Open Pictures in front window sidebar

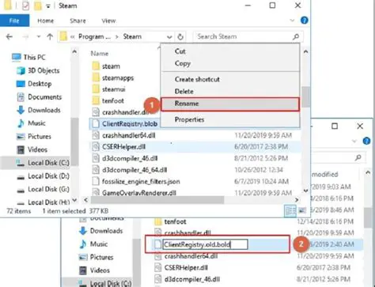click(40, 137)
